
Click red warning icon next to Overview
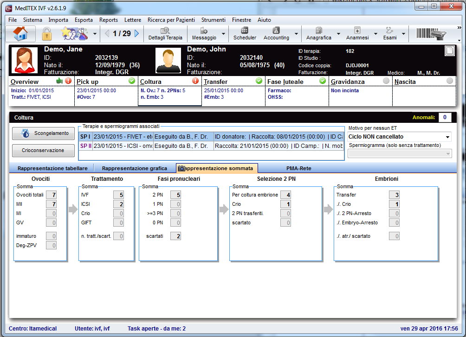[68, 81]
